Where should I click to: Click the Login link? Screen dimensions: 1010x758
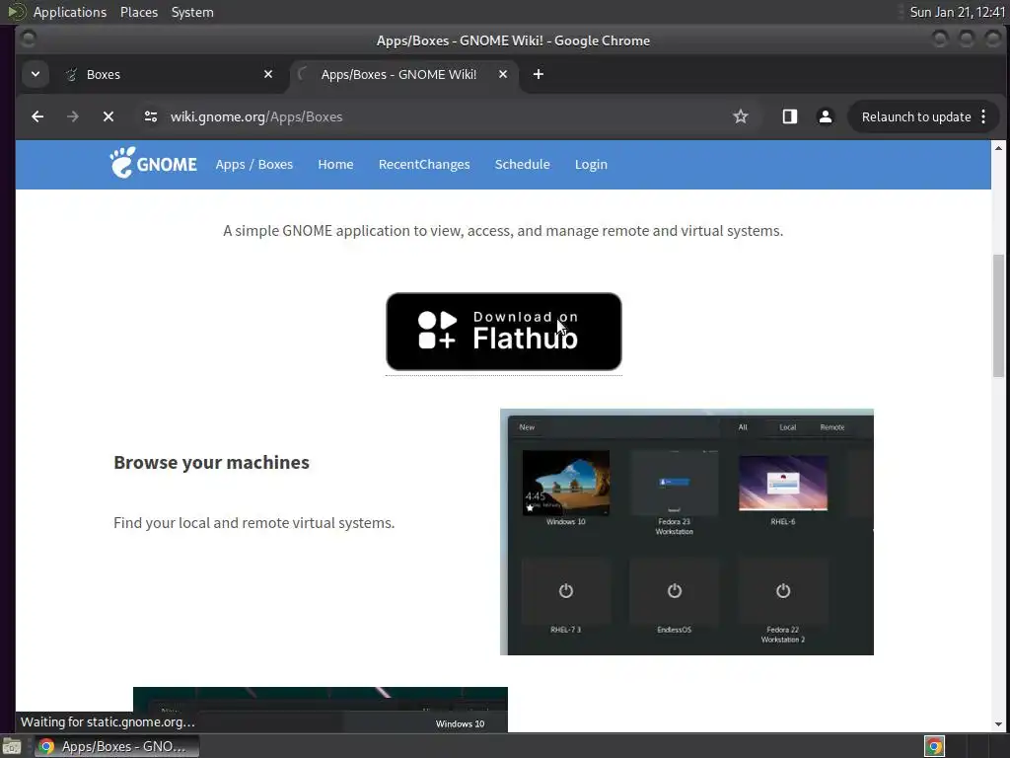592,165
